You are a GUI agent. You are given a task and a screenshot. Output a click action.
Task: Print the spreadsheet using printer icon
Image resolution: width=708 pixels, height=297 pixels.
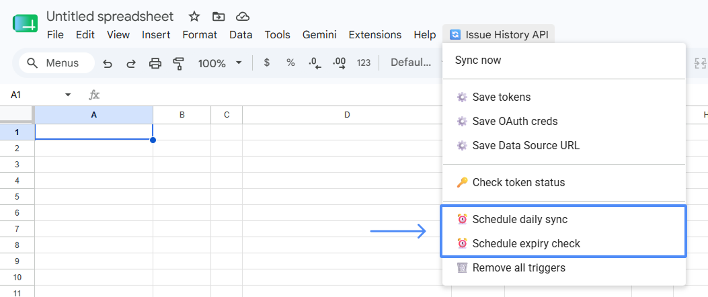pos(155,63)
